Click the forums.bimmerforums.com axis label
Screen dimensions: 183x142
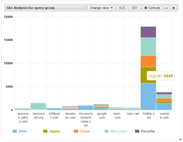[86, 120]
